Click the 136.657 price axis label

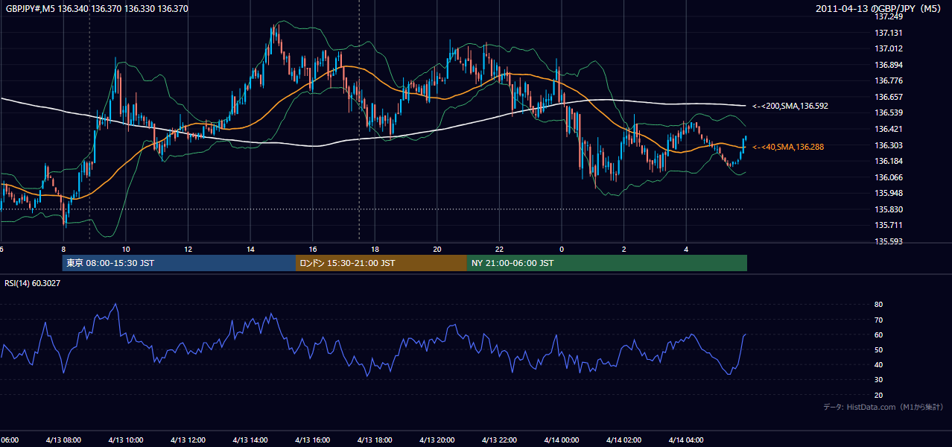click(889, 97)
